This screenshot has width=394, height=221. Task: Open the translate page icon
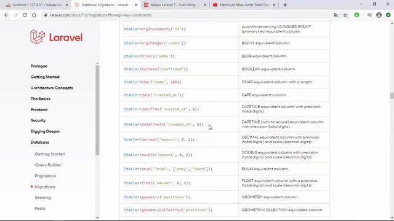[x=336, y=15]
